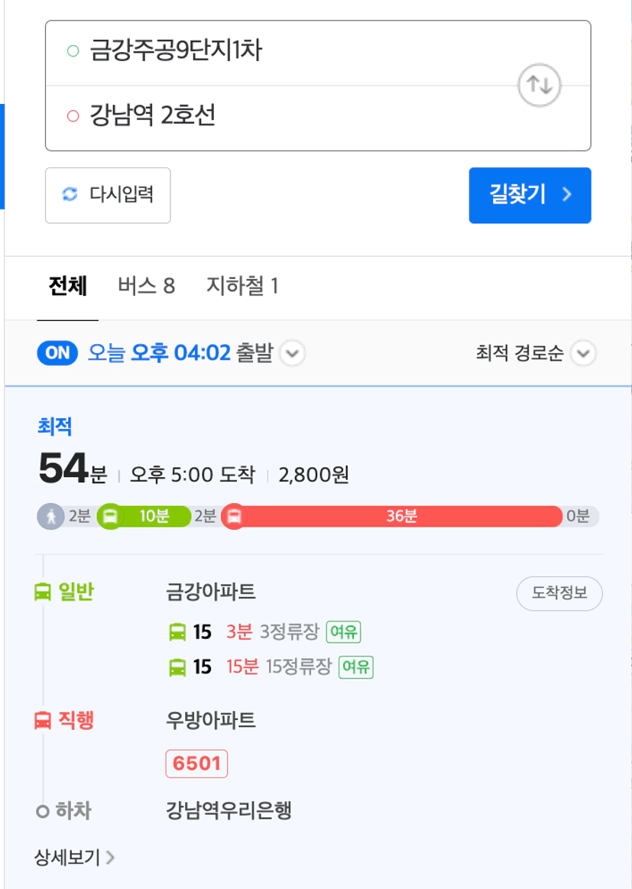The height and width of the screenshot is (889, 632).
Task: Swap origin and destination with the arrows icon
Action: pyautogui.click(x=539, y=86)
